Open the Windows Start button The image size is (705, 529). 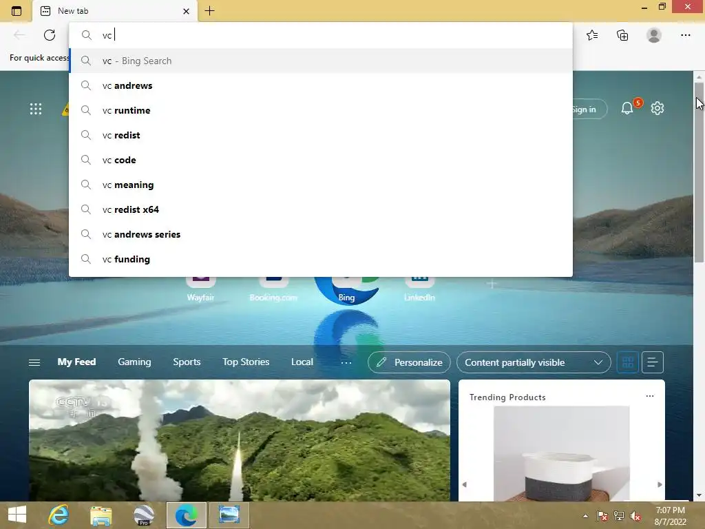17,515
